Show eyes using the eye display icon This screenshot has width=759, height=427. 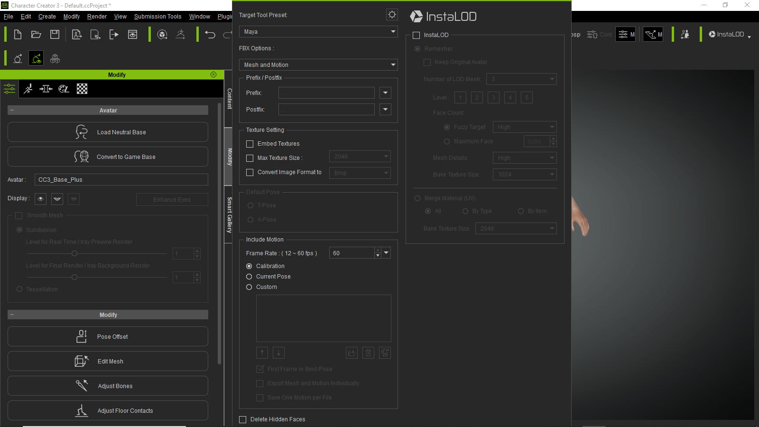41,199
